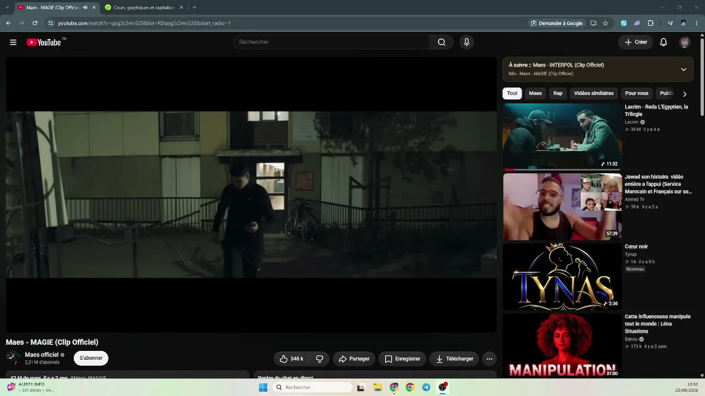Viewport: 705px width, 396px height.
Task: Click the video player to pause
Action: pos(251,195)
